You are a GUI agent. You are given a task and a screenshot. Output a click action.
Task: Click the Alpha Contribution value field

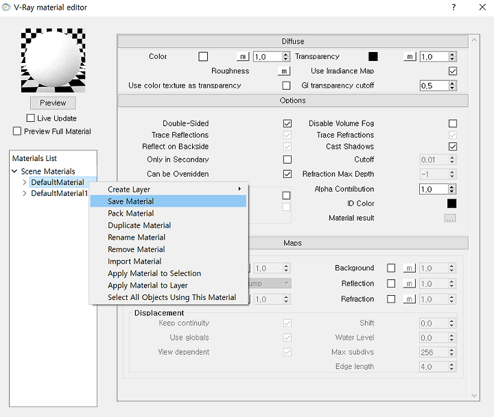(434, 189)
